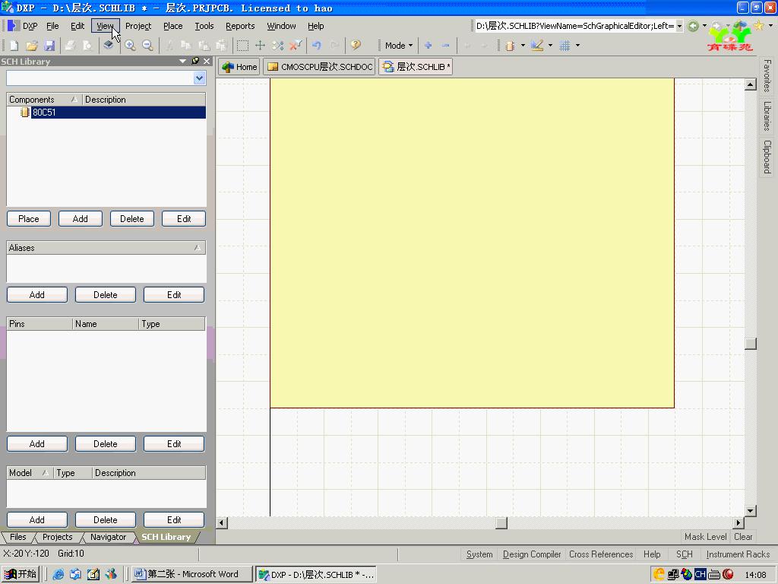This screenshot has height=584, width=778.
Task: Open the Back button history dropdown arrow
Action: pyautogui.click(x=704, y=26)
